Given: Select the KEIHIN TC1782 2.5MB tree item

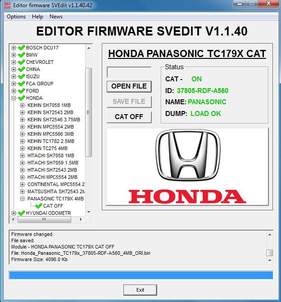Looking at the screenshot, I should click(x=51, y=141).
